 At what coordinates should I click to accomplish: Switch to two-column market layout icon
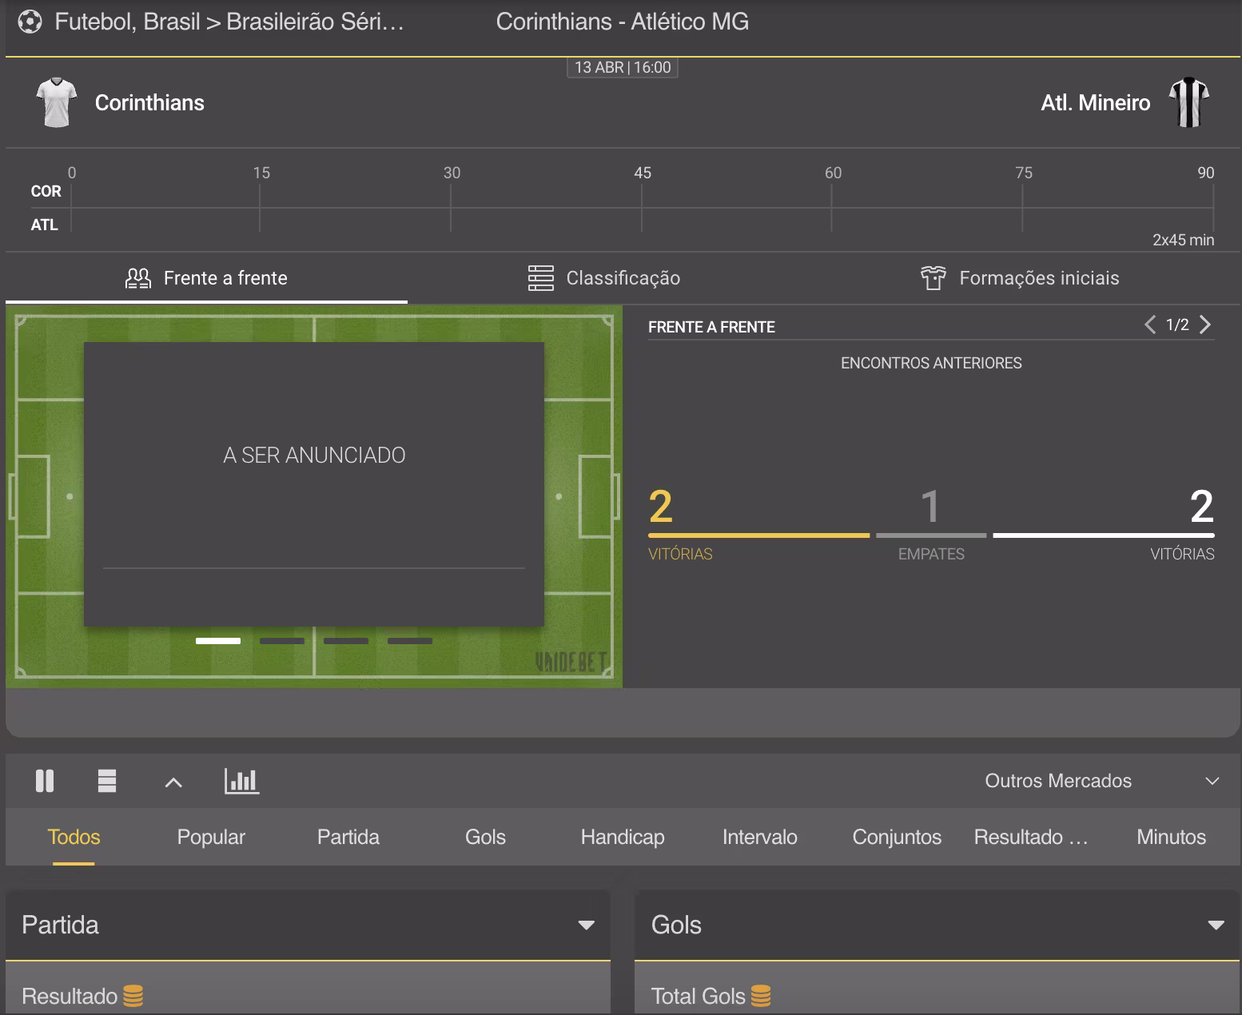45,781
